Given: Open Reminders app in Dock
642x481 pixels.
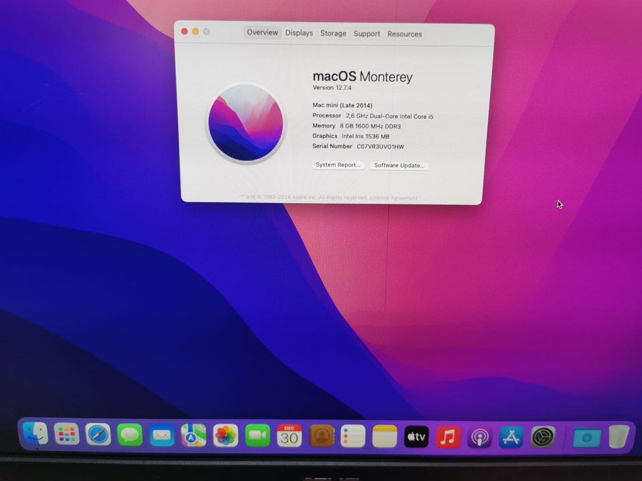Looking at the screenshot, I should pos(353,436).
